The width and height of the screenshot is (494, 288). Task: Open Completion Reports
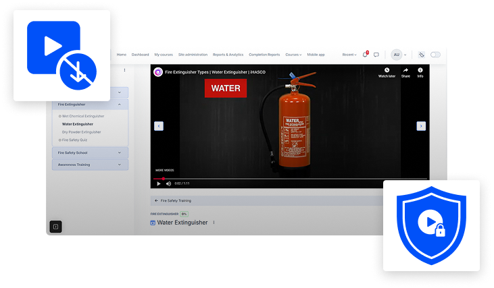(264, 55)
